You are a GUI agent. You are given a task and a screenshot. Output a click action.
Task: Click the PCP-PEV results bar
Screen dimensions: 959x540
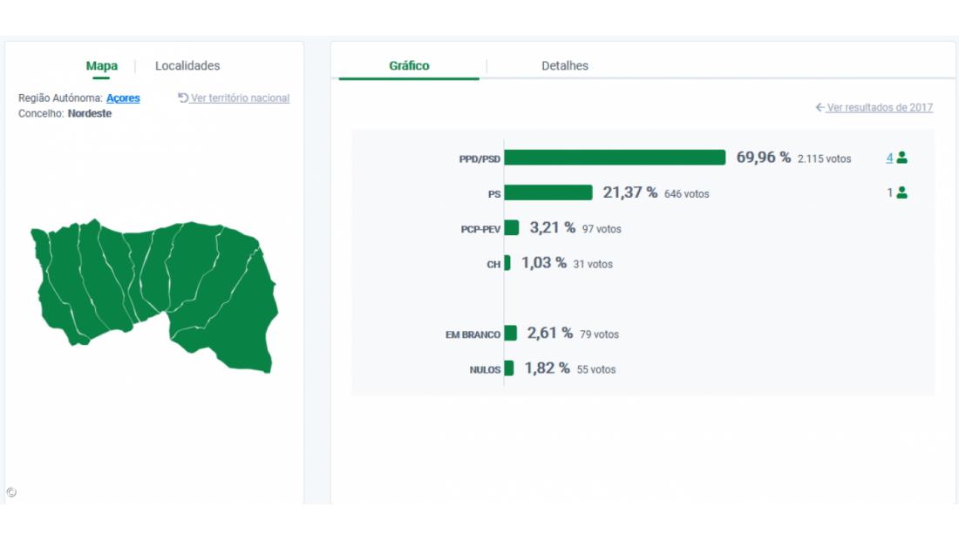pyautogui.click(x=512, y=227)
